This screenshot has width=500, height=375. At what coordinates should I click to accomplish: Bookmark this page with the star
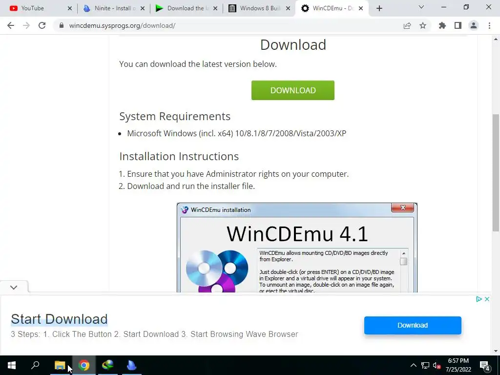point(423,25)
